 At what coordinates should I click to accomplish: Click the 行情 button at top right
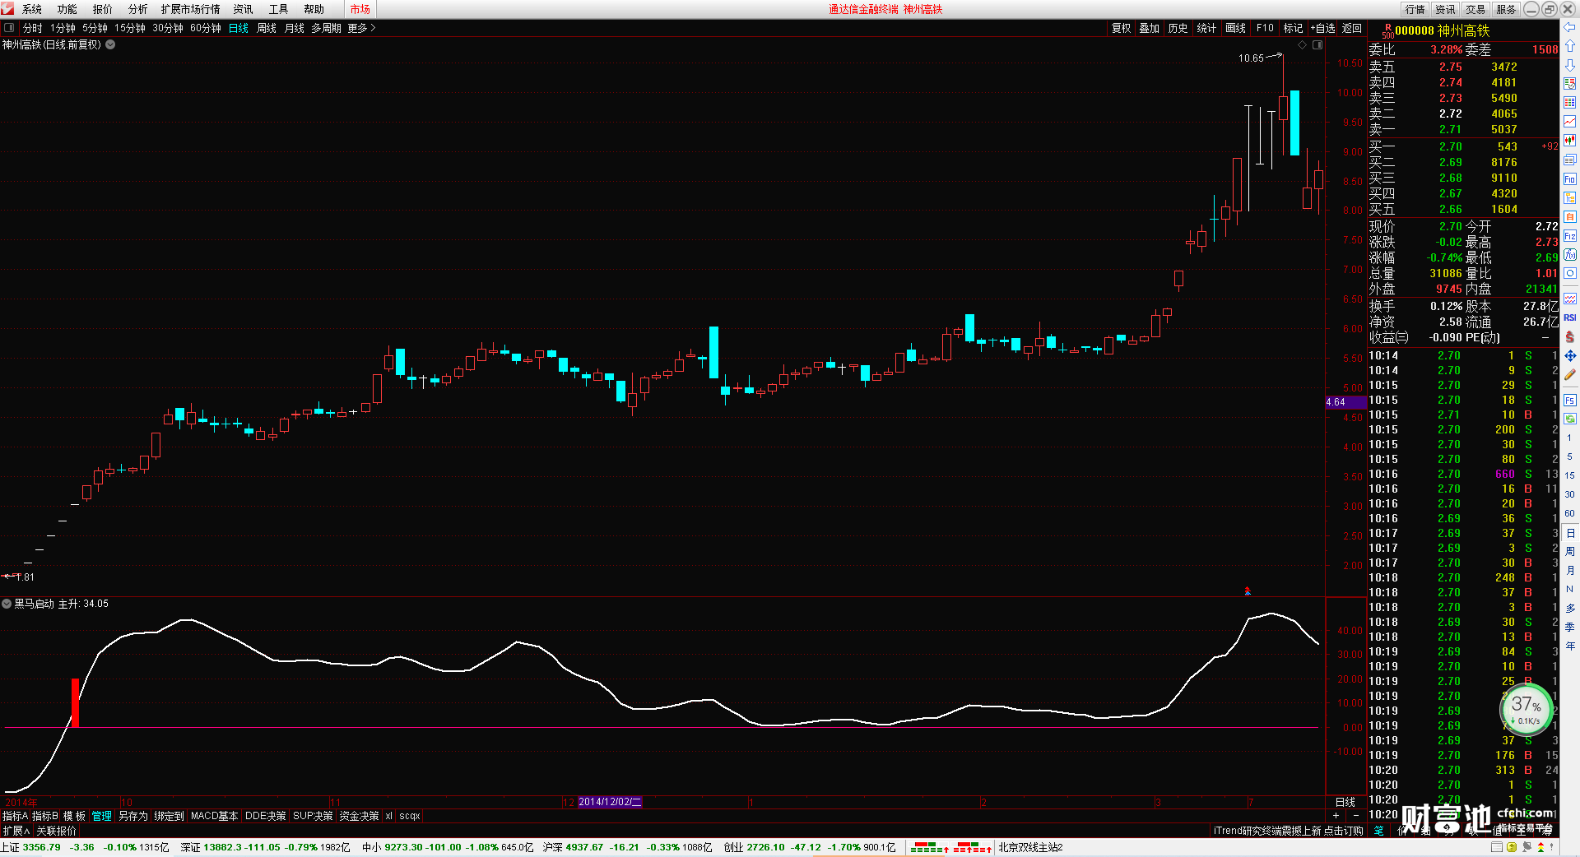(x=1415, y=9)
